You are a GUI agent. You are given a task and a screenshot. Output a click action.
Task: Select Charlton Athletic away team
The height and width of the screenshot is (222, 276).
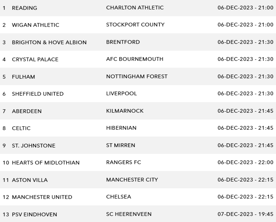click(135, 8)
